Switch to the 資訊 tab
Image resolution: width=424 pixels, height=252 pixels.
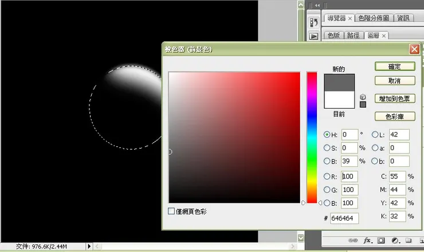tap(403, 18)
